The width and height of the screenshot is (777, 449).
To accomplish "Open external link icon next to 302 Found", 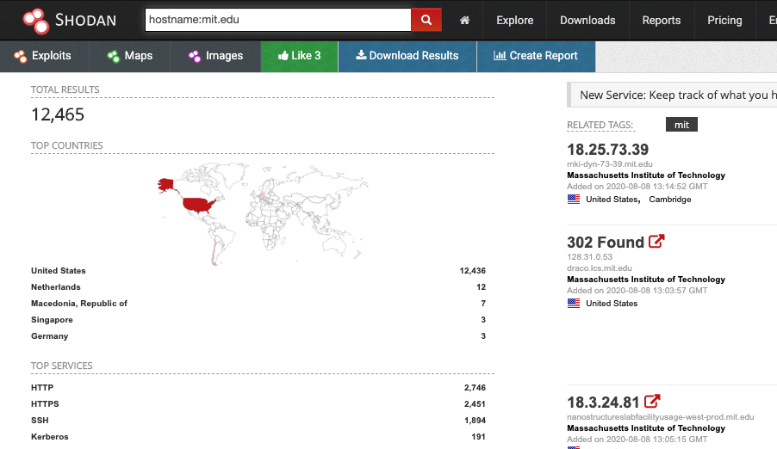I will pos(656,241).
